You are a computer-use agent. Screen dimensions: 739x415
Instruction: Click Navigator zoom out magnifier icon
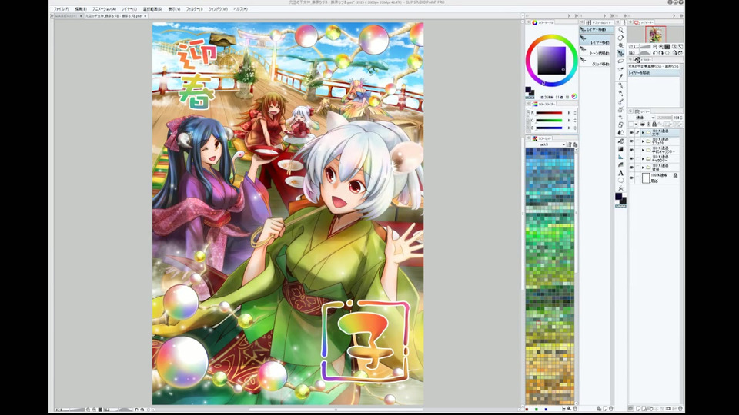[655, 47]
